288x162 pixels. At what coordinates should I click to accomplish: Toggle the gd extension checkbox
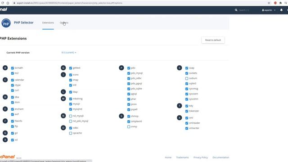click(x=13, y=133)
